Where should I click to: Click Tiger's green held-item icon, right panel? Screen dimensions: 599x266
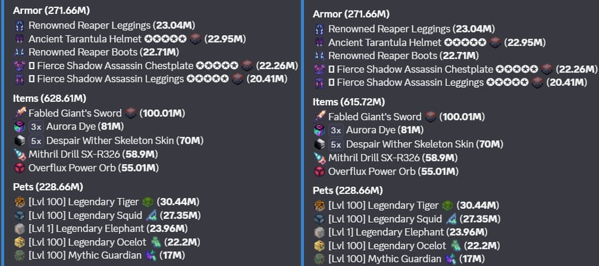coord(447,205)
